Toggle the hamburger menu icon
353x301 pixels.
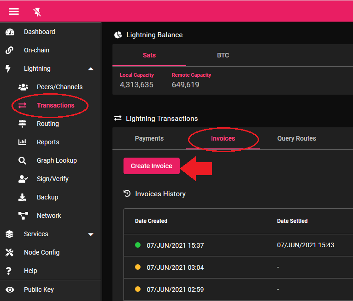14,11
